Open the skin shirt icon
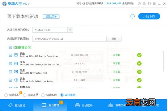The image size is (167, 111). click(x=149, y=4)
